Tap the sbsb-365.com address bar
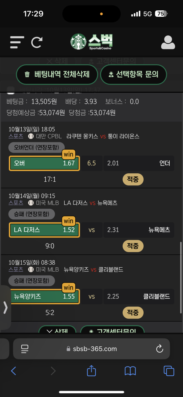Viewport: 183px width, 397px height. pos(91,349)
